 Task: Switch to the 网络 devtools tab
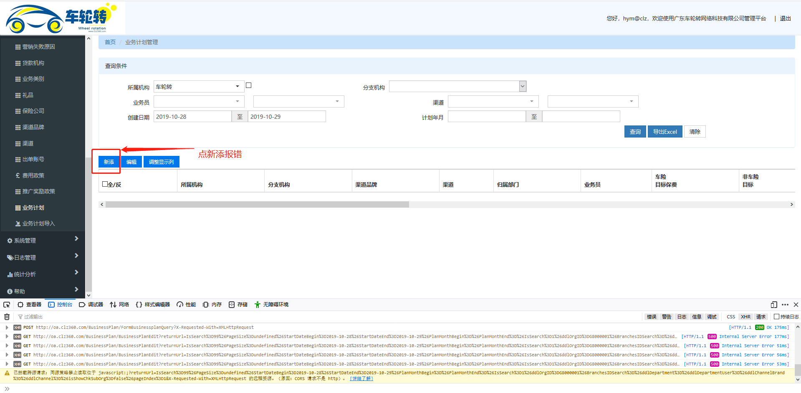pos(119,305)
